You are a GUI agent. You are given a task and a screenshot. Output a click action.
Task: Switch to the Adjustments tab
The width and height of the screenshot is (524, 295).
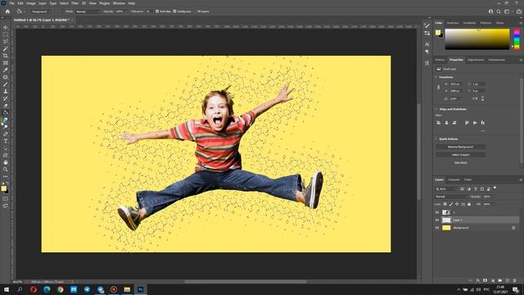coord(476,60)
